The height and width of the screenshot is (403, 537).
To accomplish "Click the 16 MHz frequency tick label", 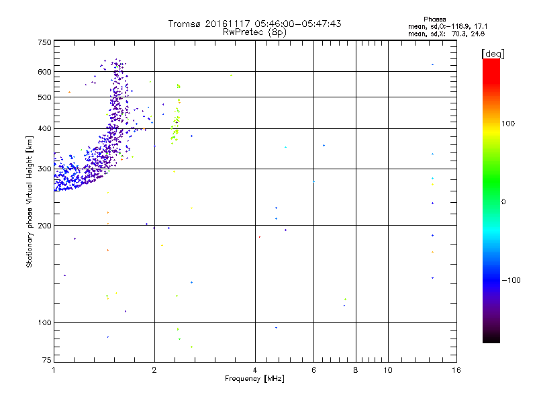I will 456,370.
